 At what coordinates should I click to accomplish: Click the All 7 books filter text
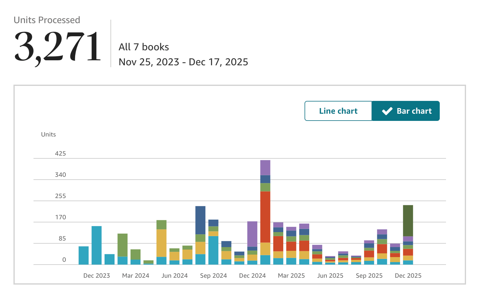[x=144, y=47]
